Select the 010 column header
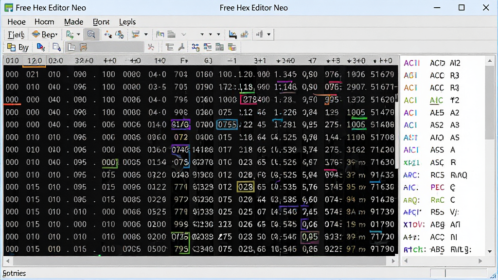 (x=12, y=61)
